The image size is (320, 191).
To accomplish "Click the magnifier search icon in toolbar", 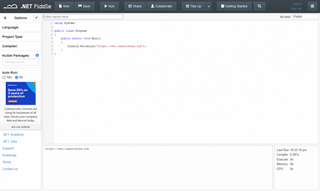I will 259,6.
